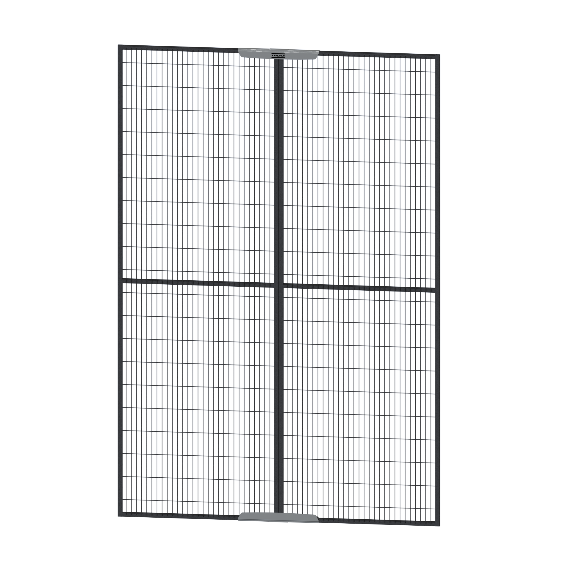Click the central vertical post of panel
Screen dimensions: 571x571
[279, 286]
